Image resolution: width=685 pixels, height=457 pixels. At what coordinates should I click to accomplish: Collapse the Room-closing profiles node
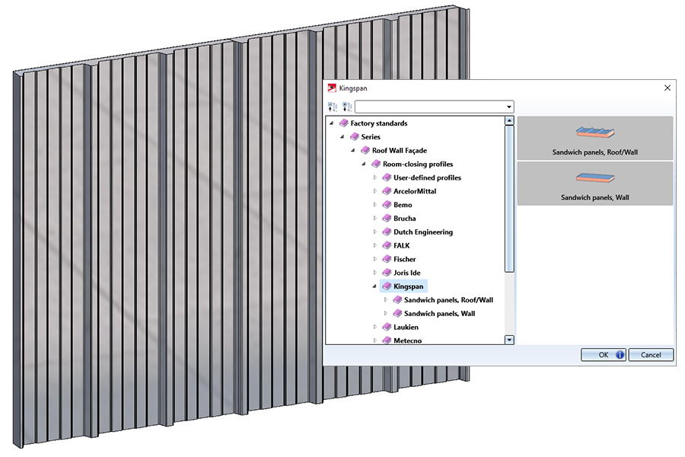coord(364,164)
